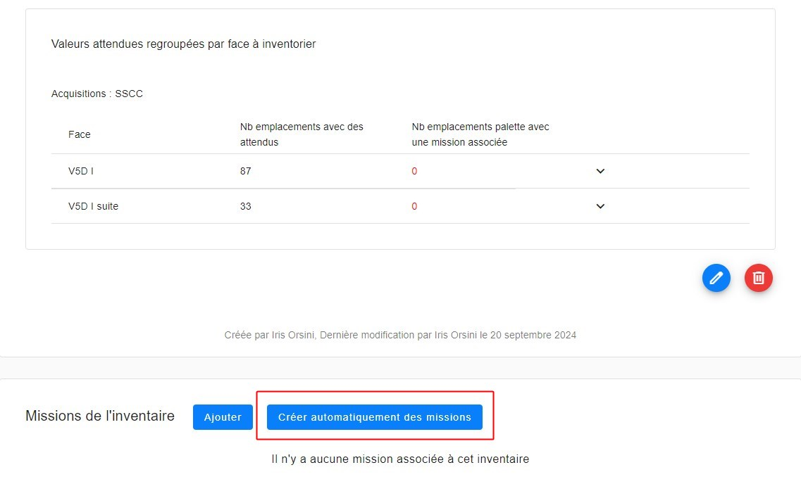The image size is (801, 503).
Task: Click the 'Missions de l'inventaire' heading
Action: pyautogui.click(x=100, y=416)
